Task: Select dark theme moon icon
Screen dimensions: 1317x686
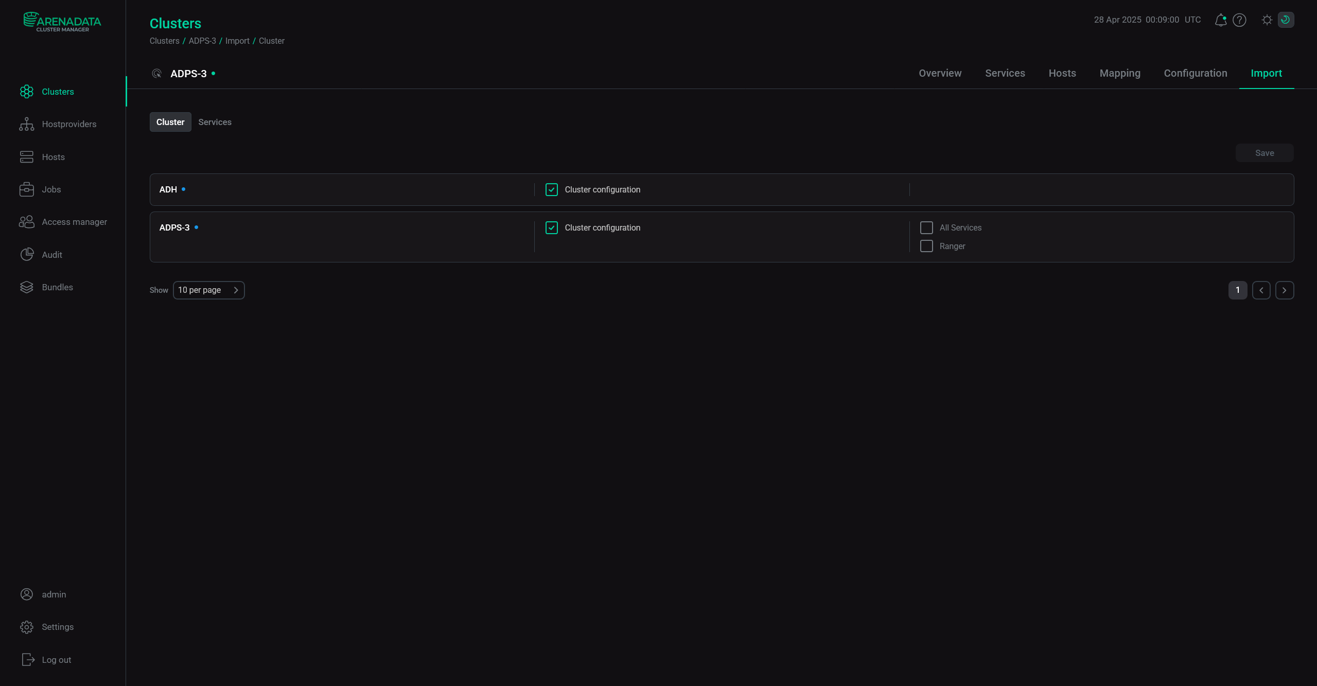Action: (x=1286, y=20)
